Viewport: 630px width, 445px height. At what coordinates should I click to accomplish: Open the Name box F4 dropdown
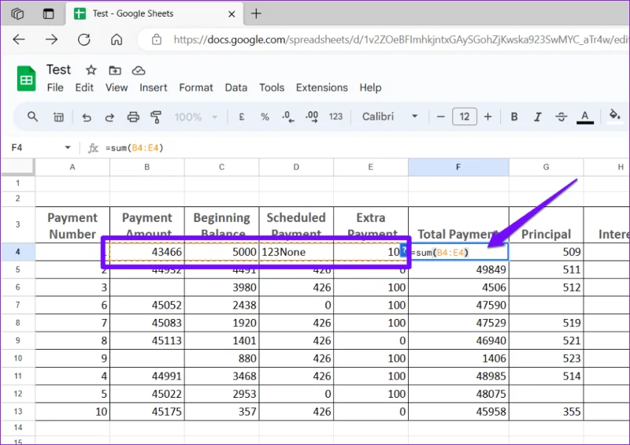coord(68,148)
